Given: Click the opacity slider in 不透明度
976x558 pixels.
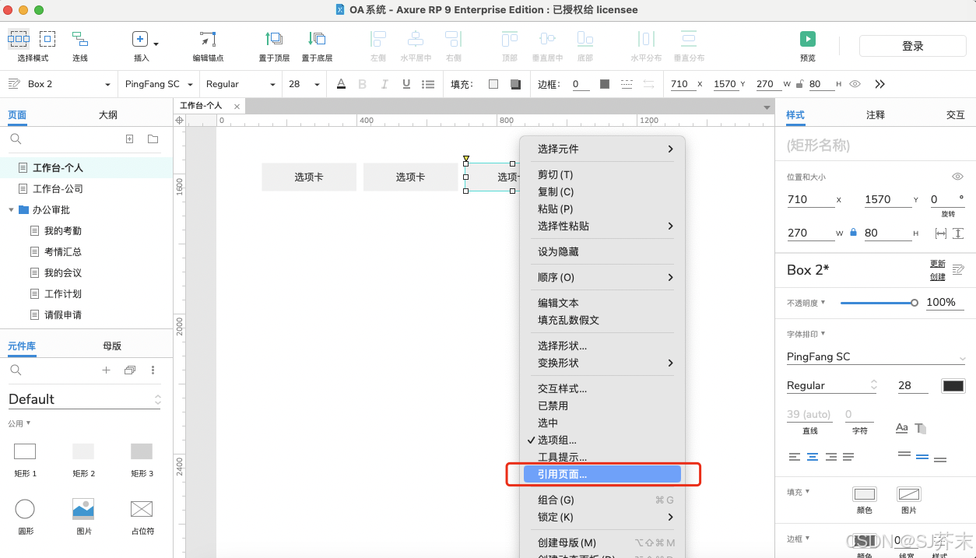Looking at the screenshot, I should tap(878, 303).
